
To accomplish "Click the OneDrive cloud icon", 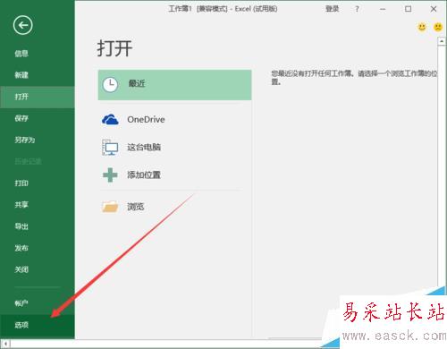I will click(x=110, y=120).
